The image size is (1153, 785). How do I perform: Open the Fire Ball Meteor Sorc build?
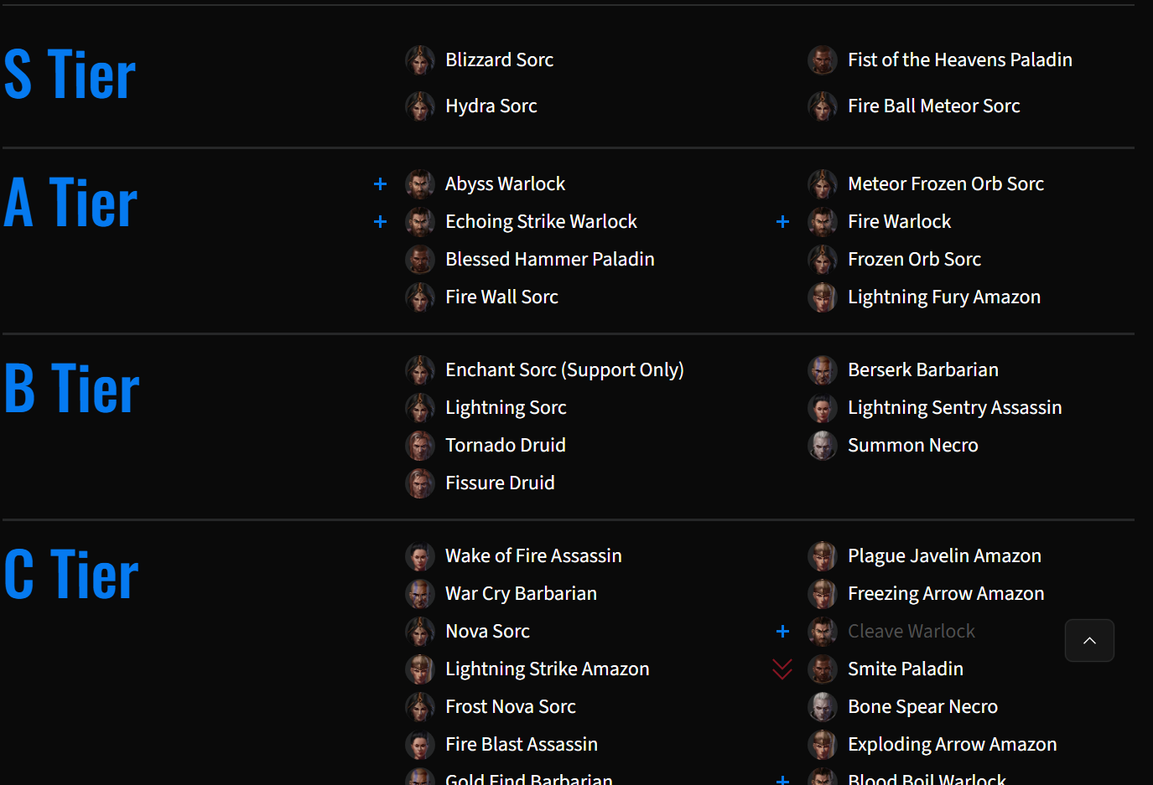934,106
